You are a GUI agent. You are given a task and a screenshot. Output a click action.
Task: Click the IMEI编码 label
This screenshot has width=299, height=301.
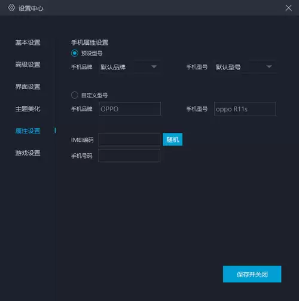tap(82, 140)
